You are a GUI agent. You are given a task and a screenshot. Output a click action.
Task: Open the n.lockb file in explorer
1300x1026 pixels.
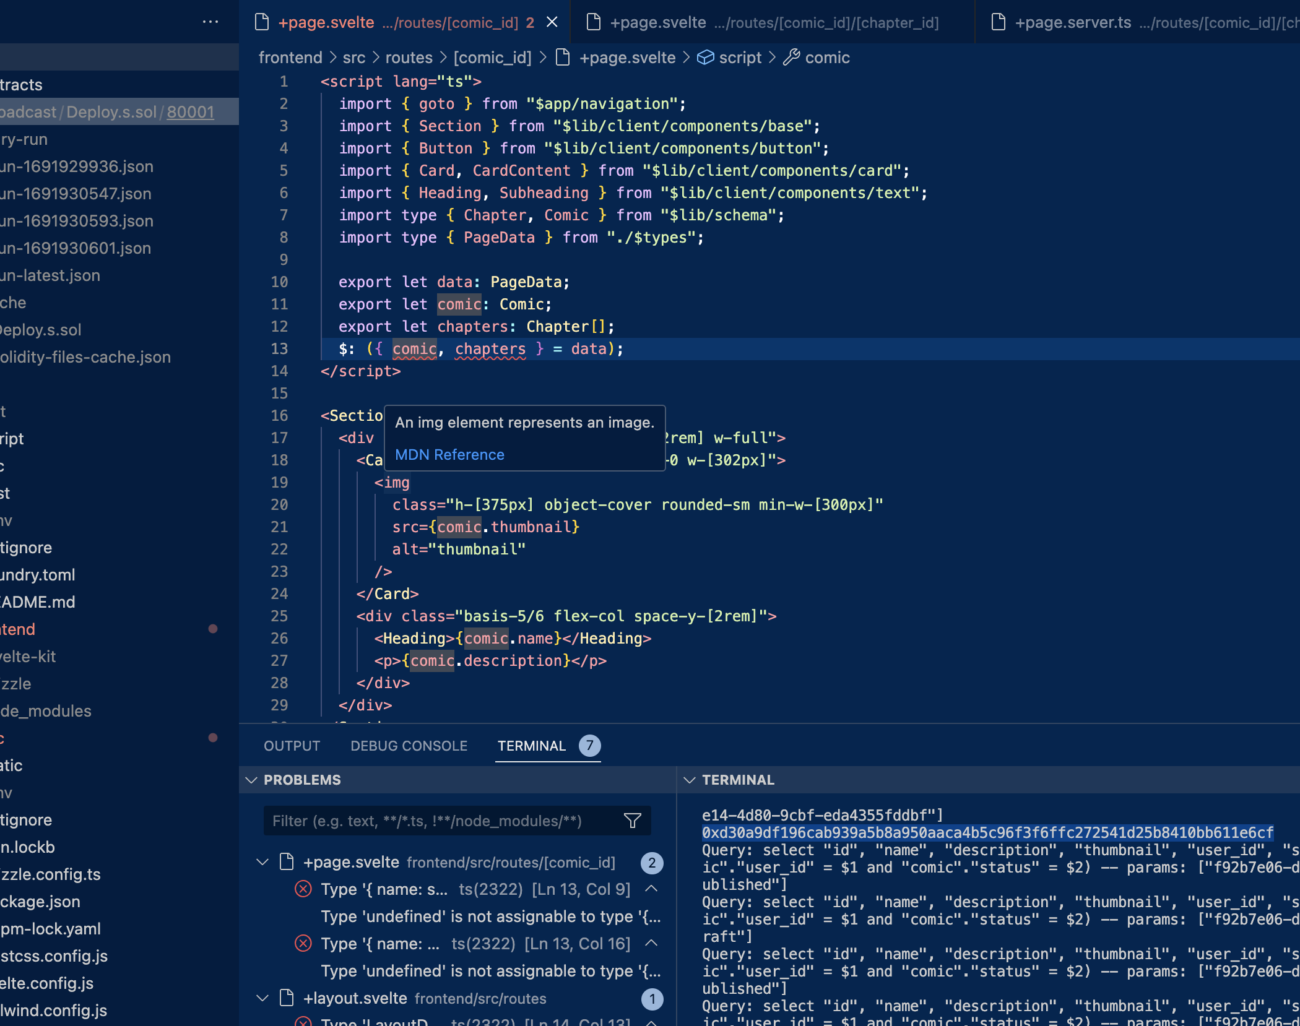click(28, 847)
